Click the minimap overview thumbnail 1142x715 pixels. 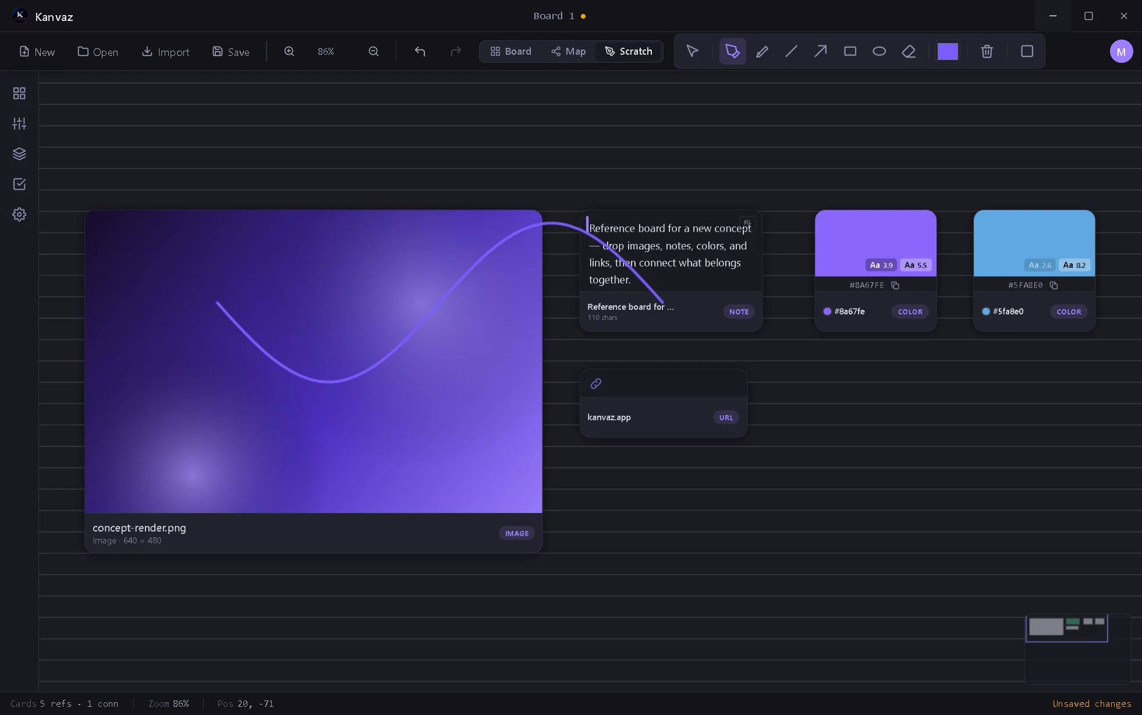(1077, 648)
